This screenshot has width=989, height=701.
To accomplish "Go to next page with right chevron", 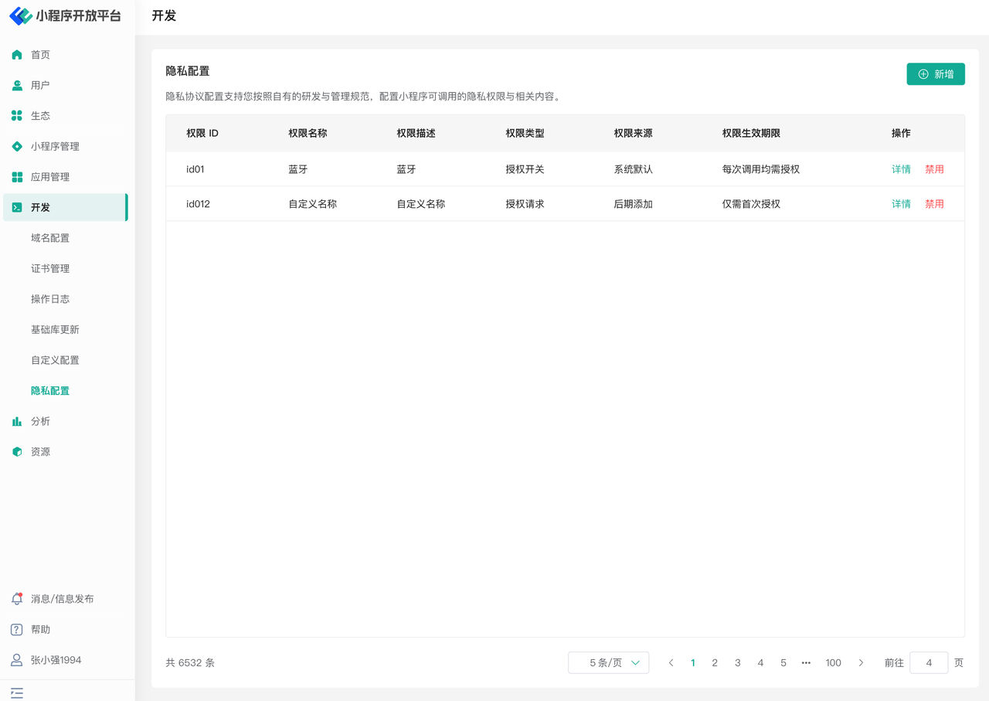I will 861,663.
